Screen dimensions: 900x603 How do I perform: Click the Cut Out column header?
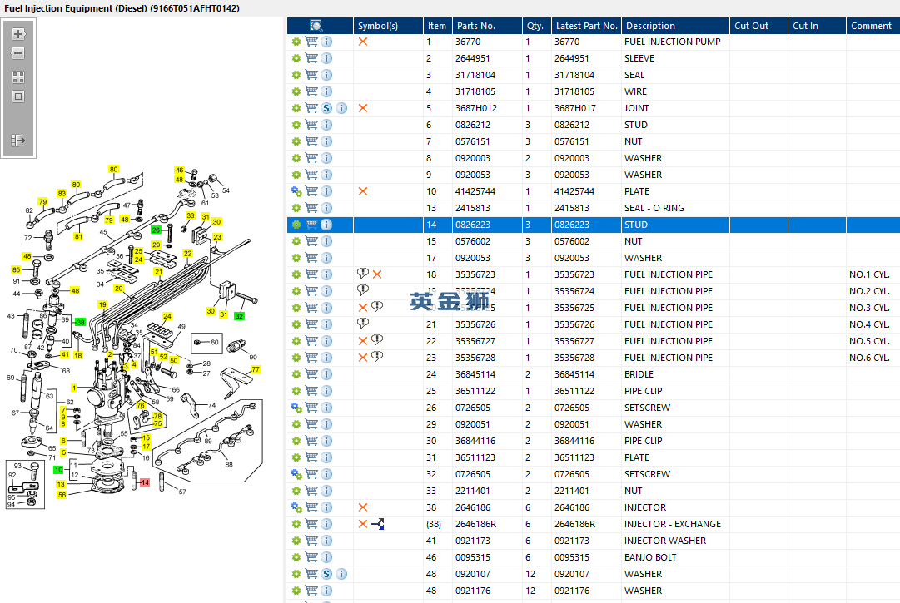758,26
